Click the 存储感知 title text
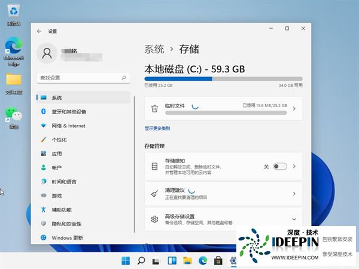 (x=175, y=161)
